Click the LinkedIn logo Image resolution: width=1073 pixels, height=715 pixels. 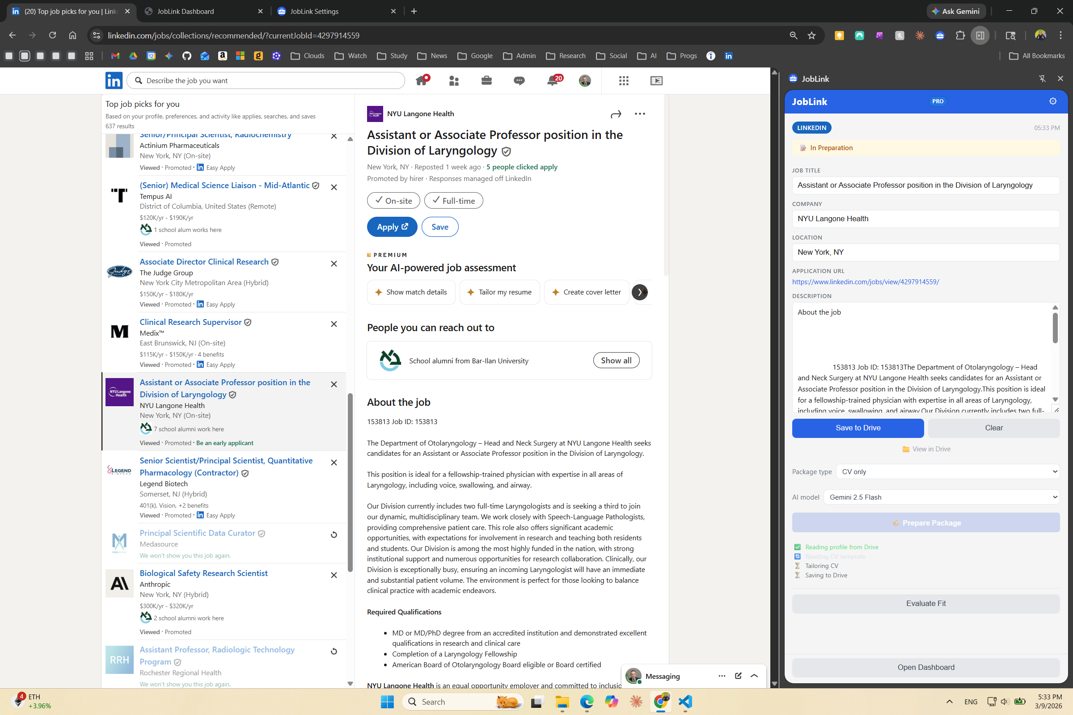[114, 81]
